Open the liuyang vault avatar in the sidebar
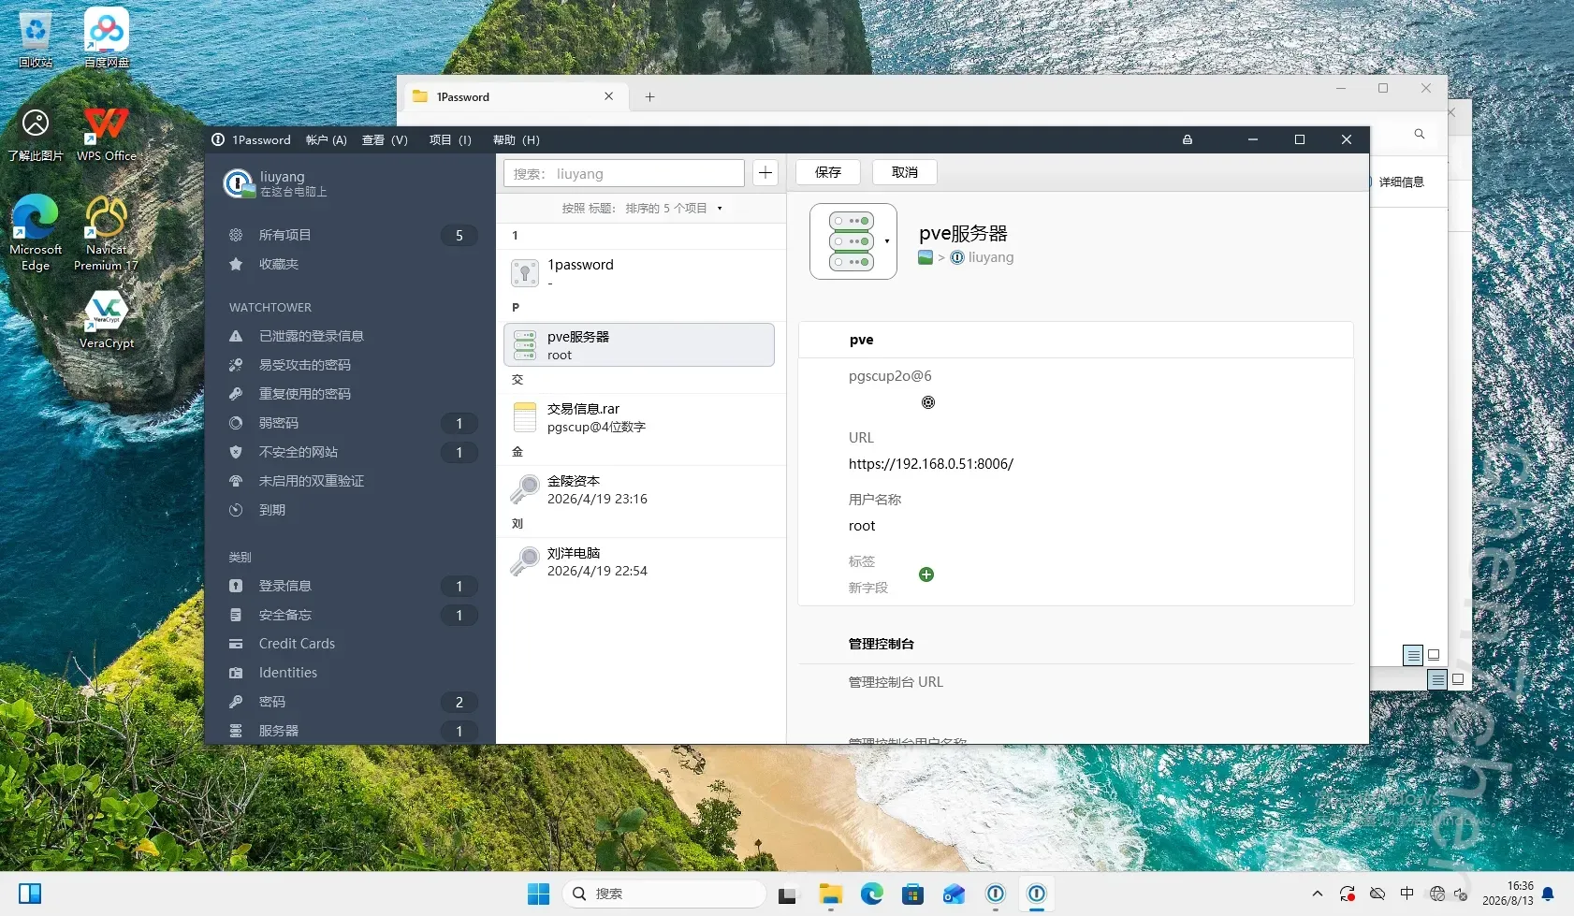The height and width of the screenshot is (916, 1574). pos(239,182)
